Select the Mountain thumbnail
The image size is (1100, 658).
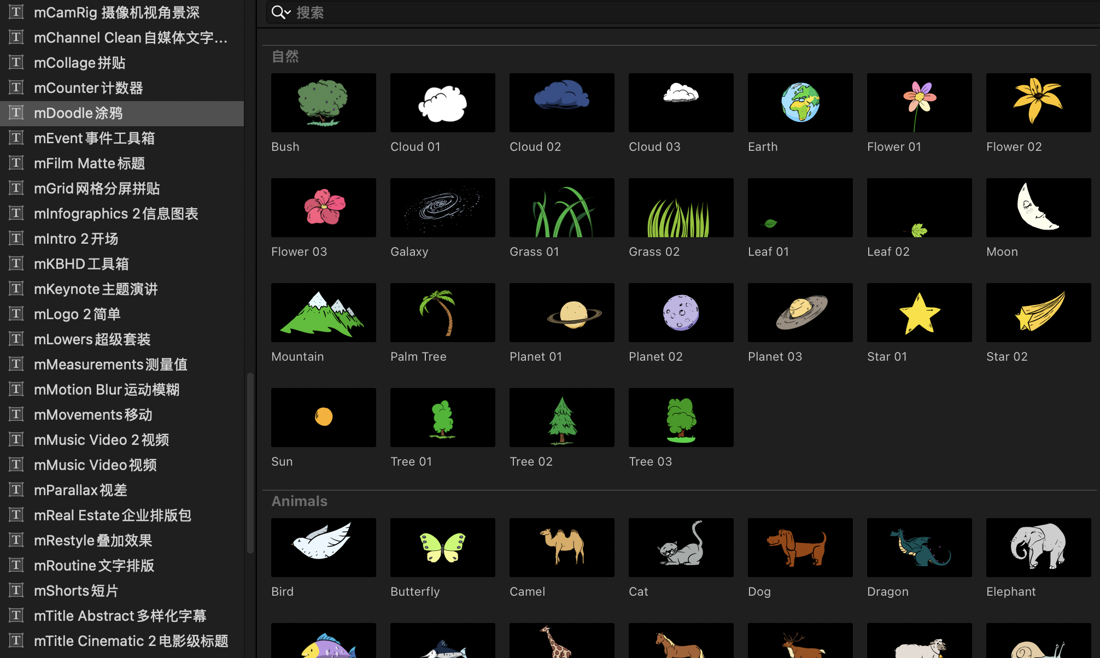324,313
